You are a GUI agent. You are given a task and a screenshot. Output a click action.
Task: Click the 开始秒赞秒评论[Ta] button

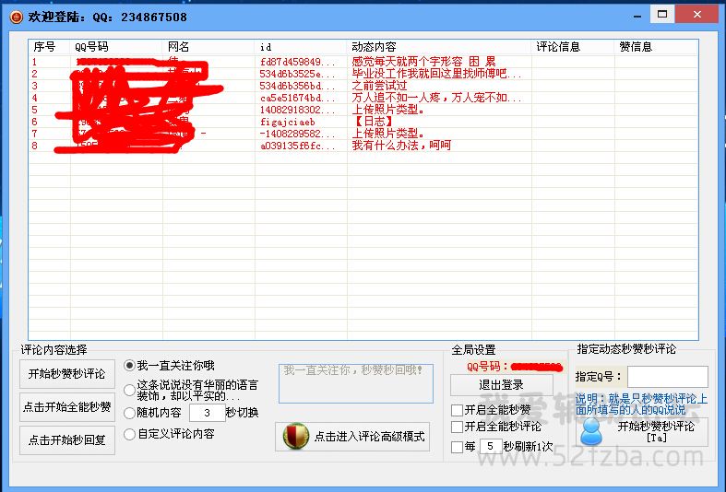pyautogui.click(x=642, y=431)
